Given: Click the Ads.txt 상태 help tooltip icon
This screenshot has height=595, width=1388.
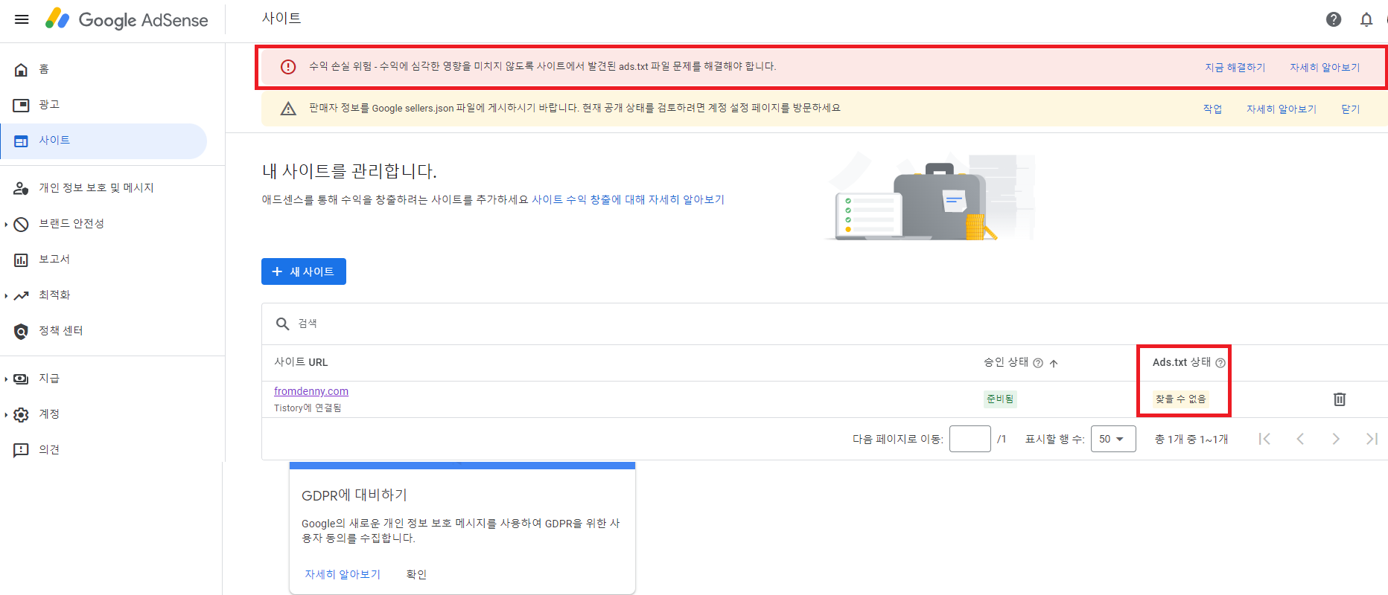Looking at the screenshot, I should (1220, 363).
